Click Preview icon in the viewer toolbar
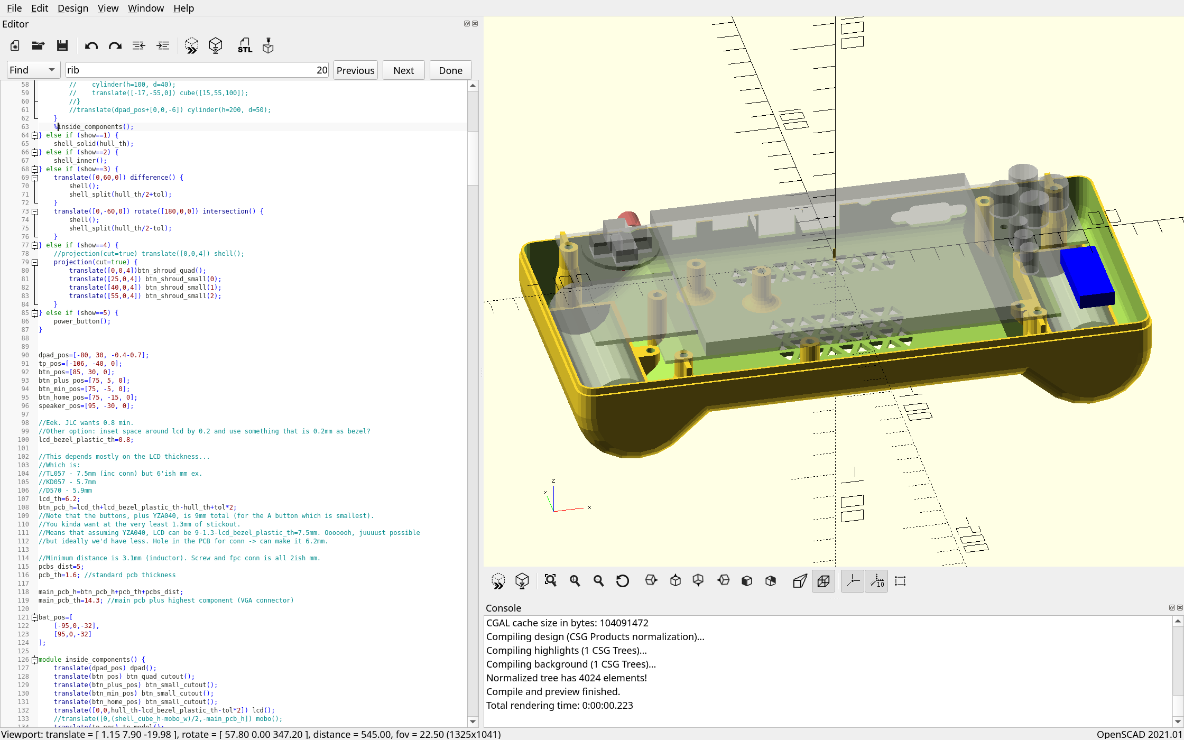This screenshot has height=740, width=1184. pyautogui.click(x=498, y=581)
